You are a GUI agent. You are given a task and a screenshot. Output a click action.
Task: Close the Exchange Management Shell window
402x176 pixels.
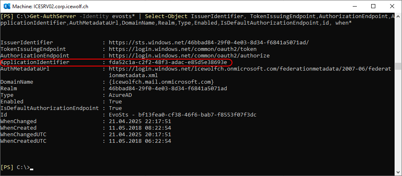tap(392, 6)
